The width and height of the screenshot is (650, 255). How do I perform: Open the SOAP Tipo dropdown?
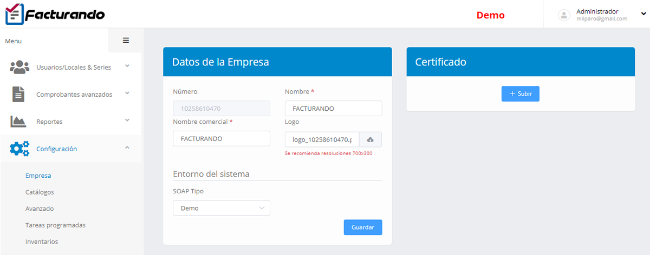click(221, 208)
